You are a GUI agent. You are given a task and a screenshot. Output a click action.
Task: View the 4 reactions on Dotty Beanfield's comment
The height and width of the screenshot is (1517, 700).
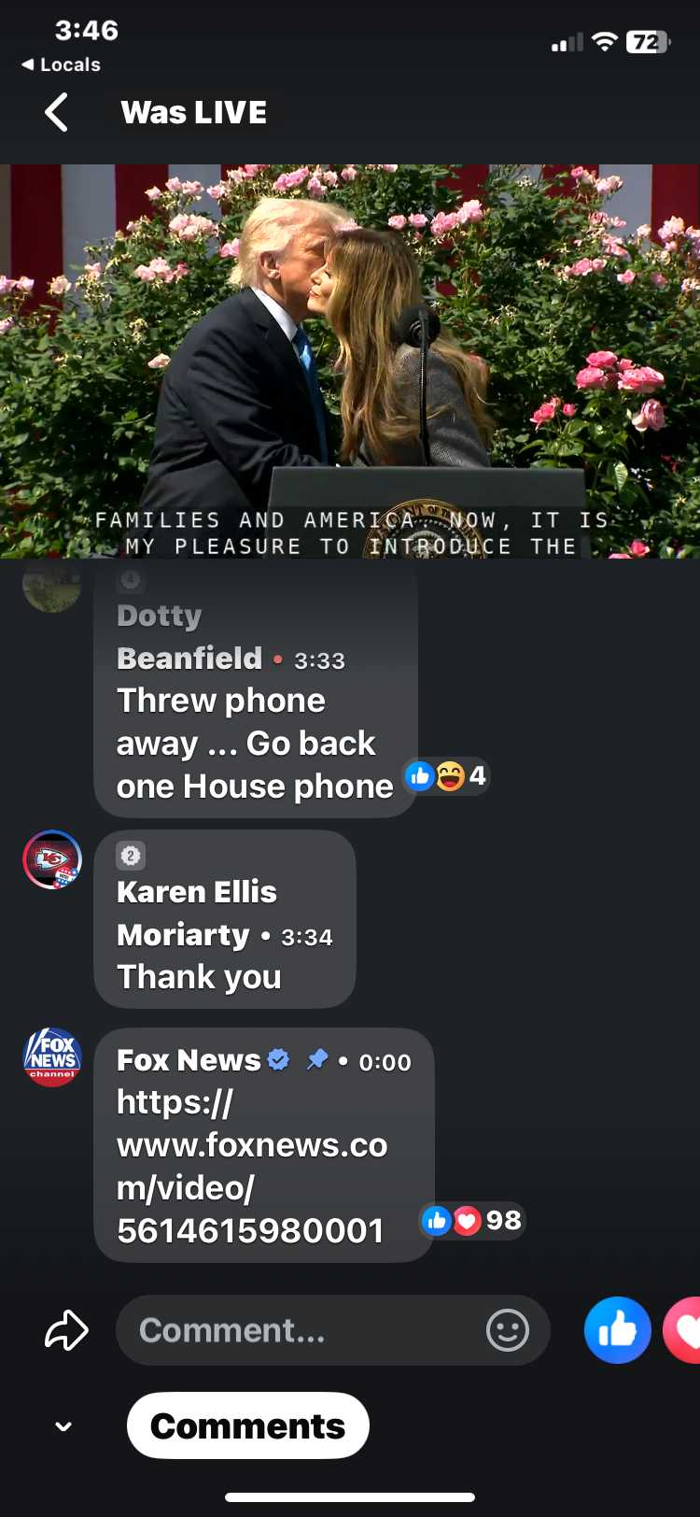pyautogui.click(x=446, y=775)
